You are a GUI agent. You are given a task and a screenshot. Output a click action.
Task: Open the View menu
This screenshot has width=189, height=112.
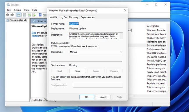pyautogui.click(x=26, y=10)
